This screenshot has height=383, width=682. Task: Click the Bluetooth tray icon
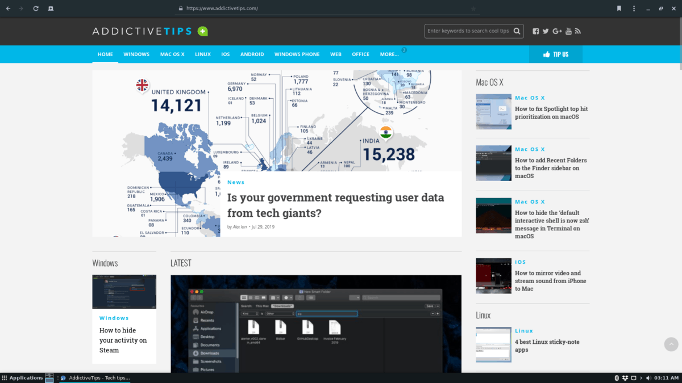[x=617, y=378]
